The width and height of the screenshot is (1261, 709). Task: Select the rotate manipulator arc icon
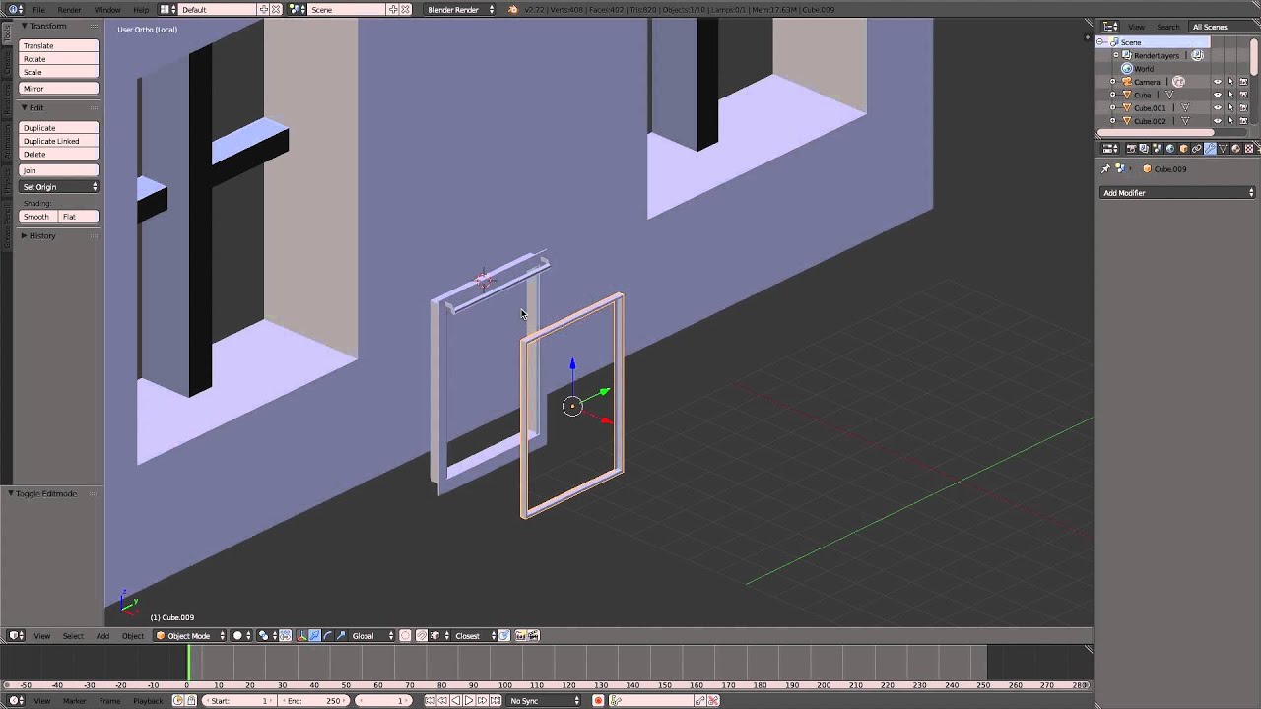click(328, 636)
